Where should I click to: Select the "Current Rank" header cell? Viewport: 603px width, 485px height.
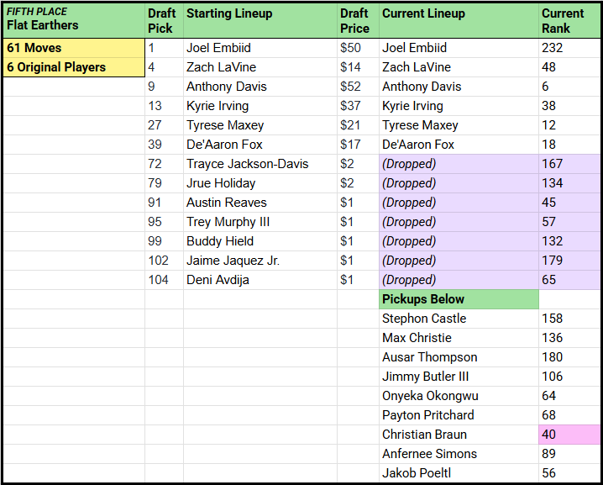569,19
